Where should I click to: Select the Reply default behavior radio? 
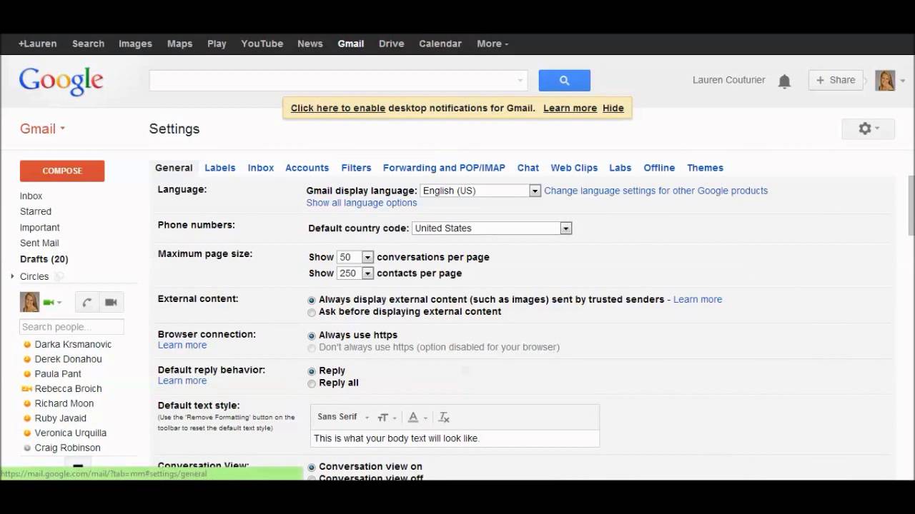pos(312,371)
